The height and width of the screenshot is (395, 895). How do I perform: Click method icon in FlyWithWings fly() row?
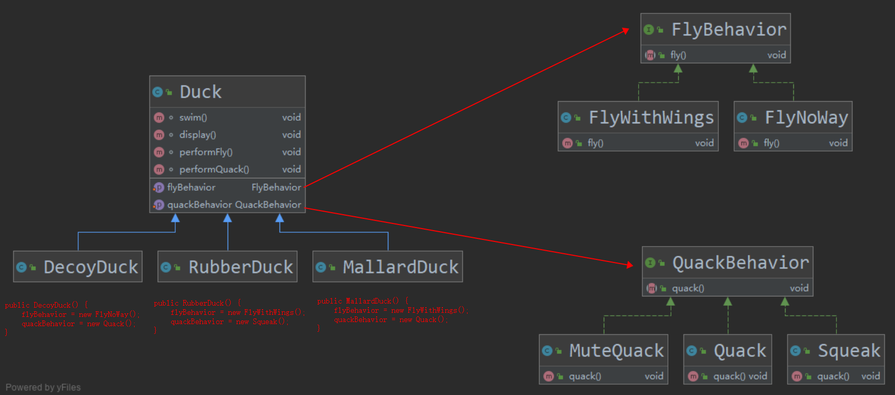pos(567,143)
